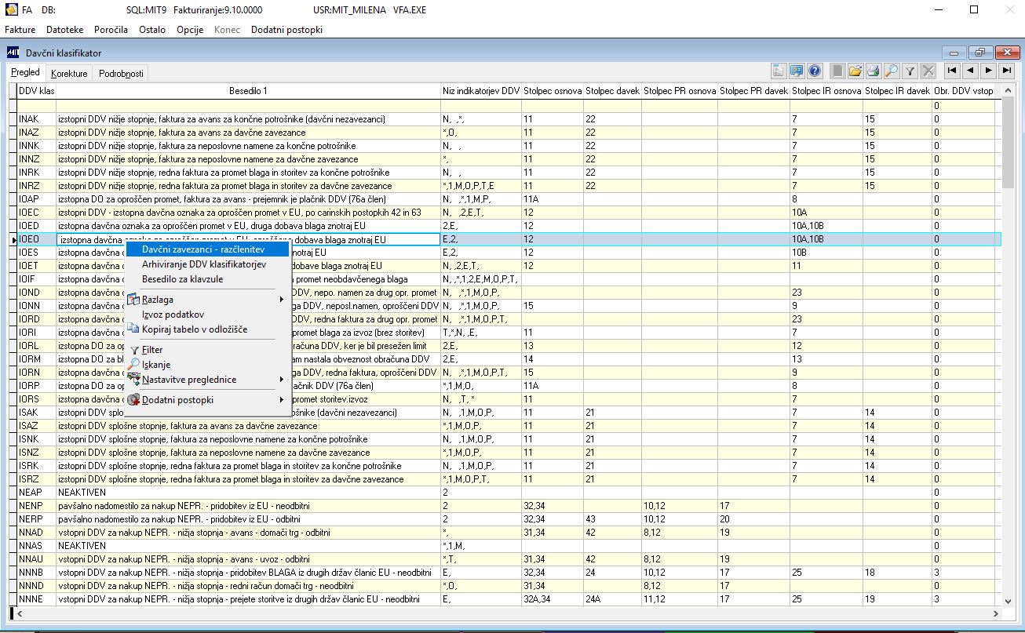Switch to the Korekture tab
This screenshot has height=633, width=1025.
tap(69, 74)
